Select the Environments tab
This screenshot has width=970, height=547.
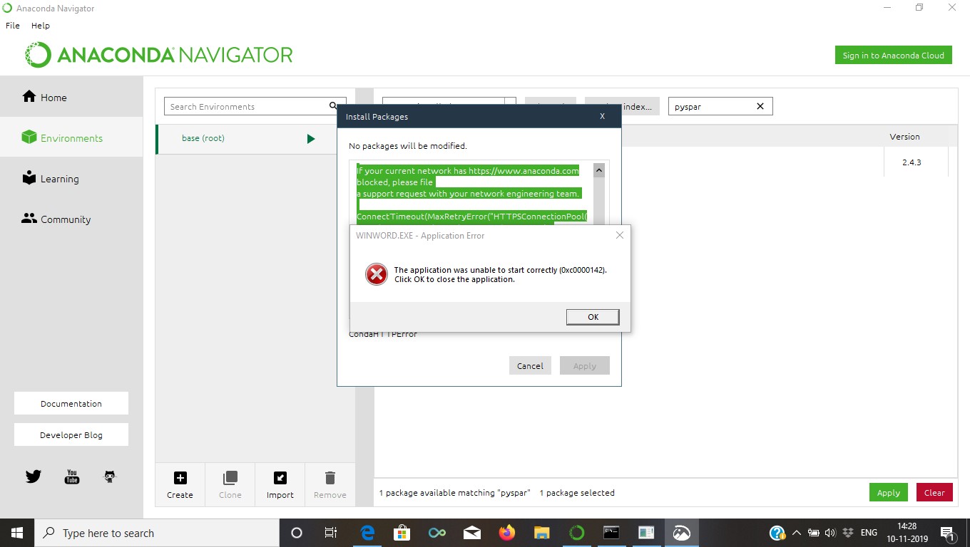(x=71, y=138)
